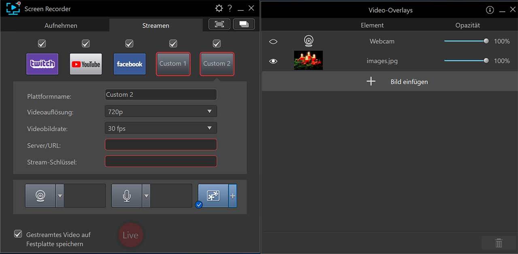This screenshot has height=254, width=518.
Task: Click the Server/URL input field
Action: (161, 145)
